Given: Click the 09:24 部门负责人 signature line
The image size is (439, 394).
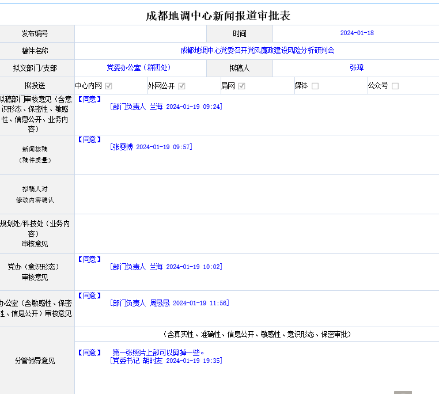Looking at the screenshot, I should pyautogui.click(x=166, y=107).
